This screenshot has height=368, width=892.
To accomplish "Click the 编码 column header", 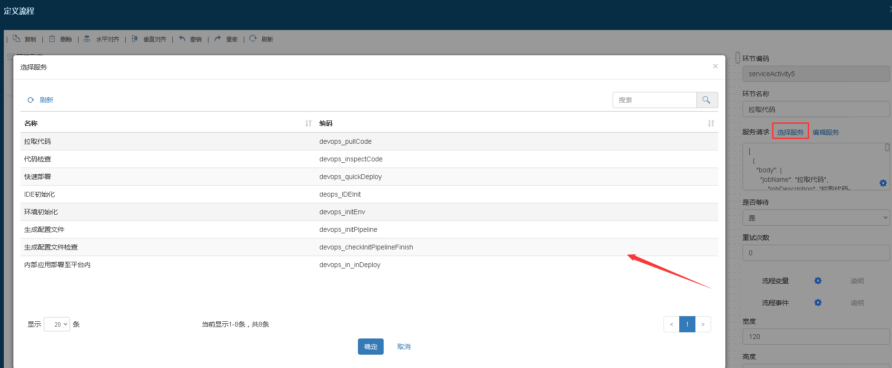I will pos(326,123).
